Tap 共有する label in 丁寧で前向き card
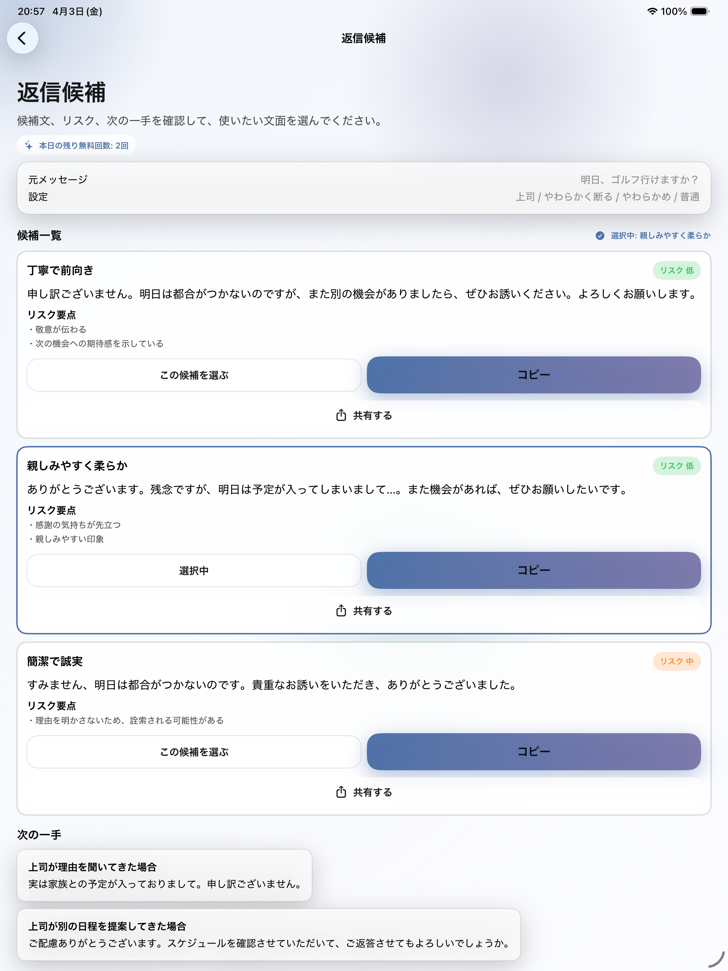This screenshot has width=728, height=971. pos(372,415)
